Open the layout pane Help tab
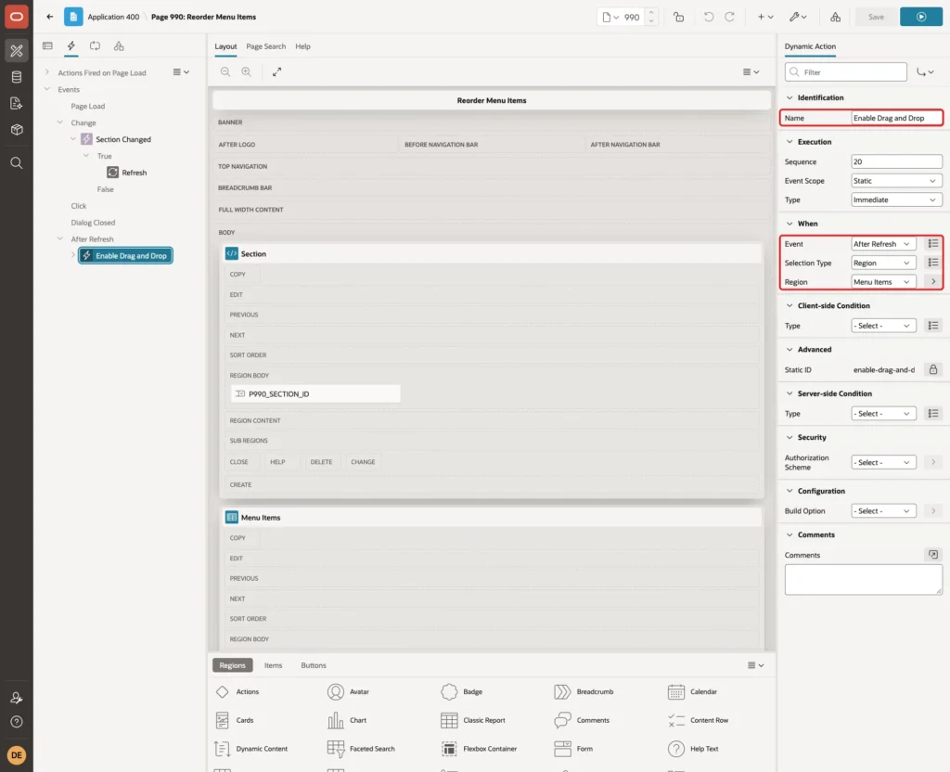Viewport: 950px width, 772px height. 302,46
